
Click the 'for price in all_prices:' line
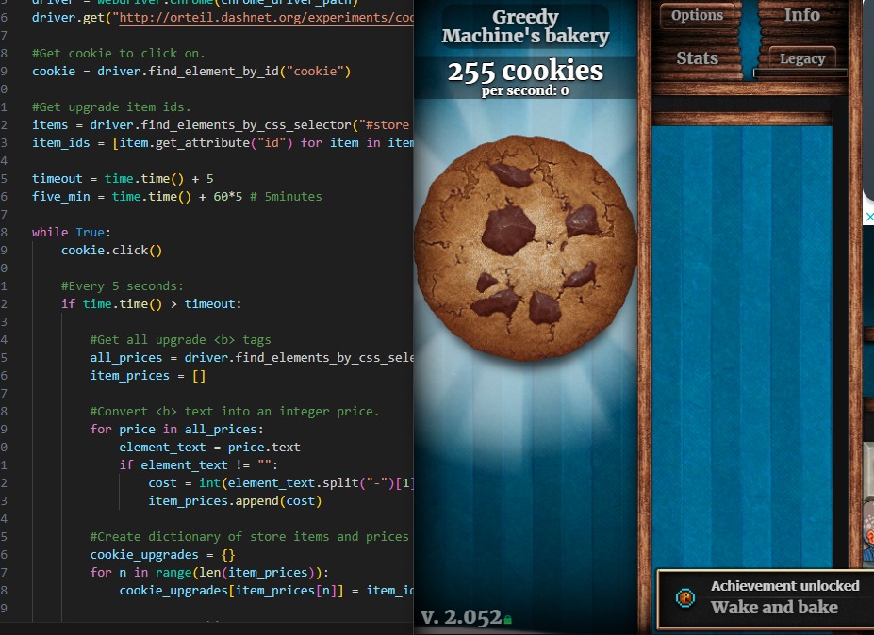(x=176, y=430)
